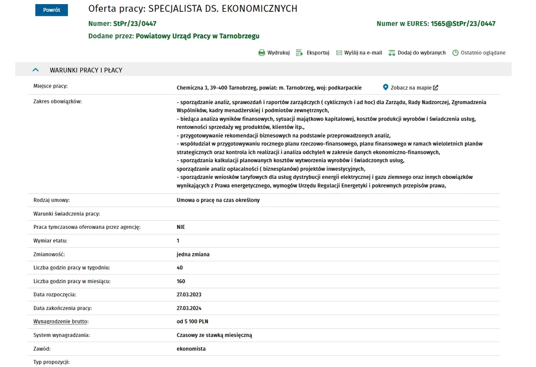This screenshot has width=536, height=367.
Task: Click the printer icon next to Wydrukuj
Action: pyautogui.click(x=262, y=53)
